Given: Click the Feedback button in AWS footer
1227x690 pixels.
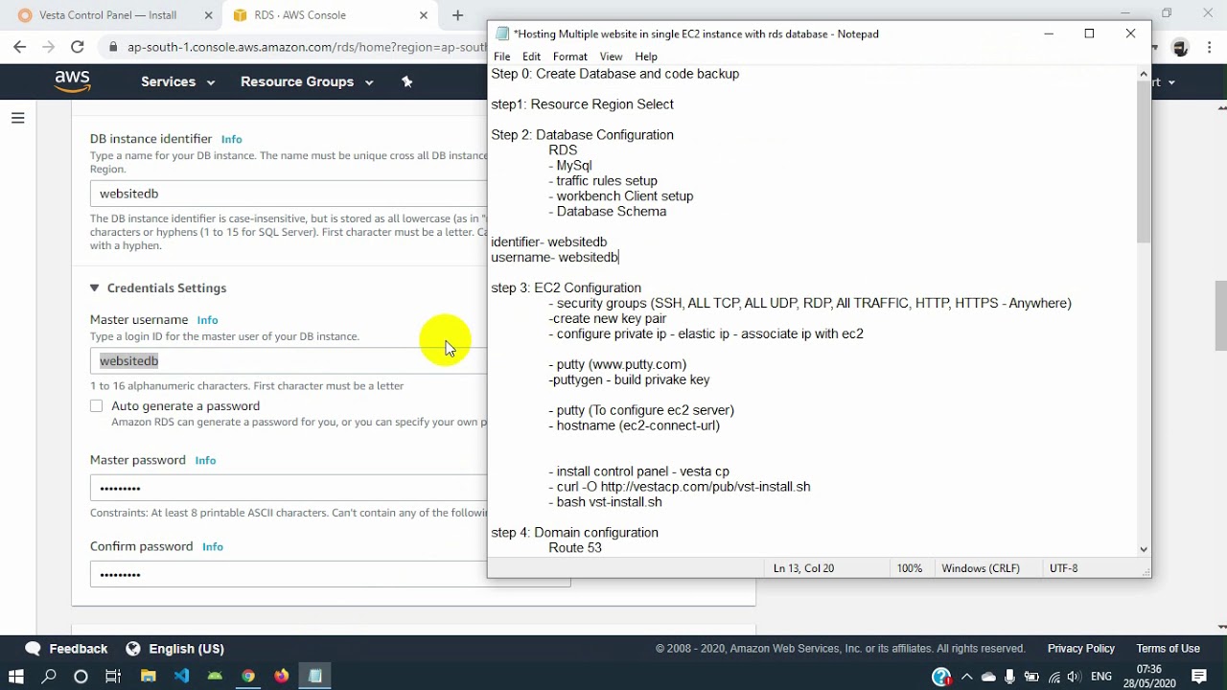Looking at the screenshot, I should click(x=66, y=649).
